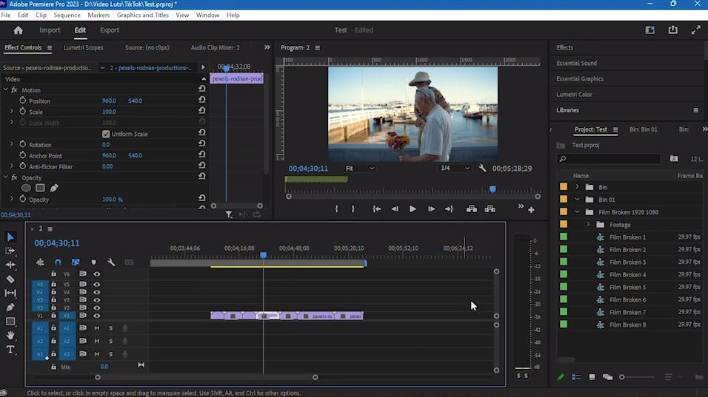Expand the Rotation property
Image resolution: width=708 pixels, height=397 pixels.
pyautogui.click(x=12, y=144)
